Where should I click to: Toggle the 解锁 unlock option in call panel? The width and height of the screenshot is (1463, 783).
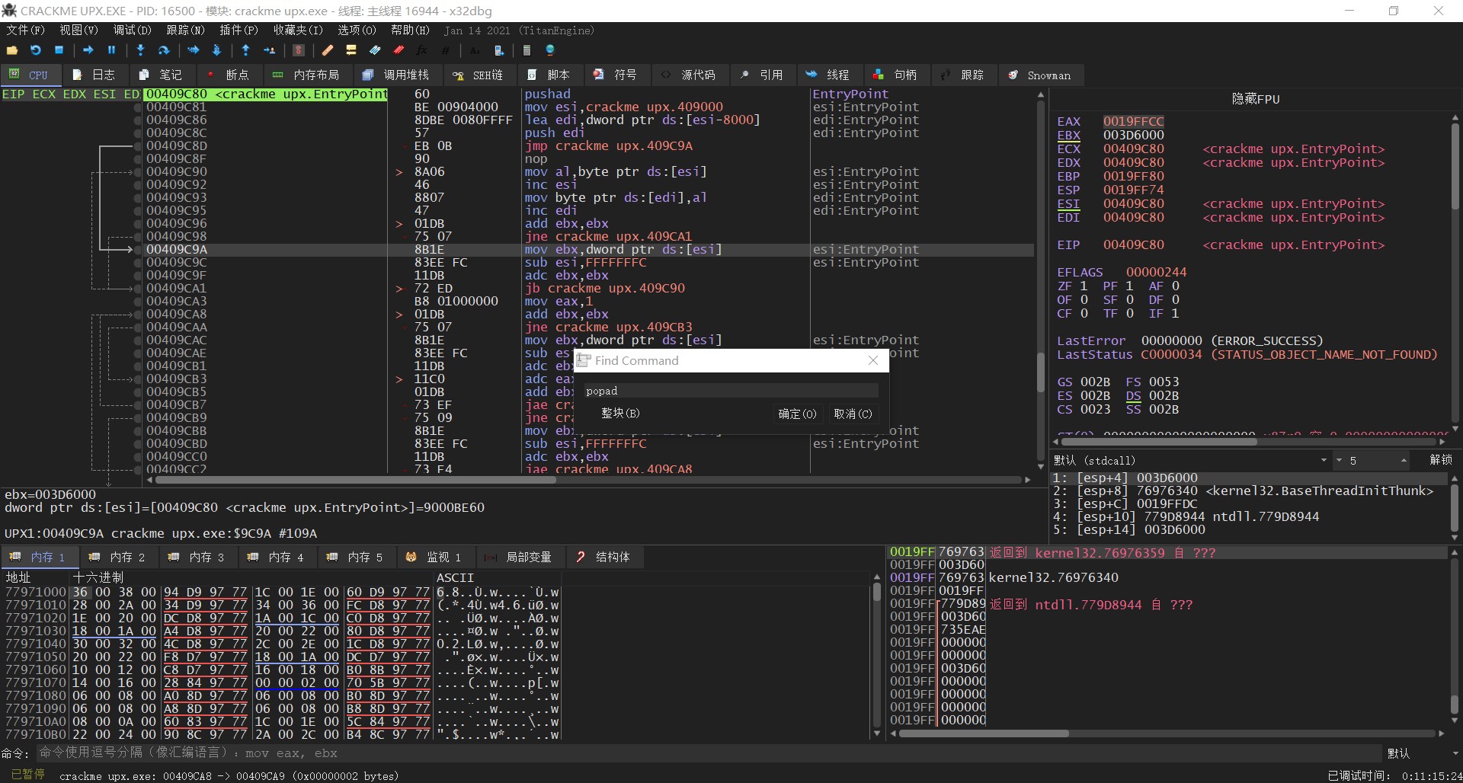pos(1440,460)
